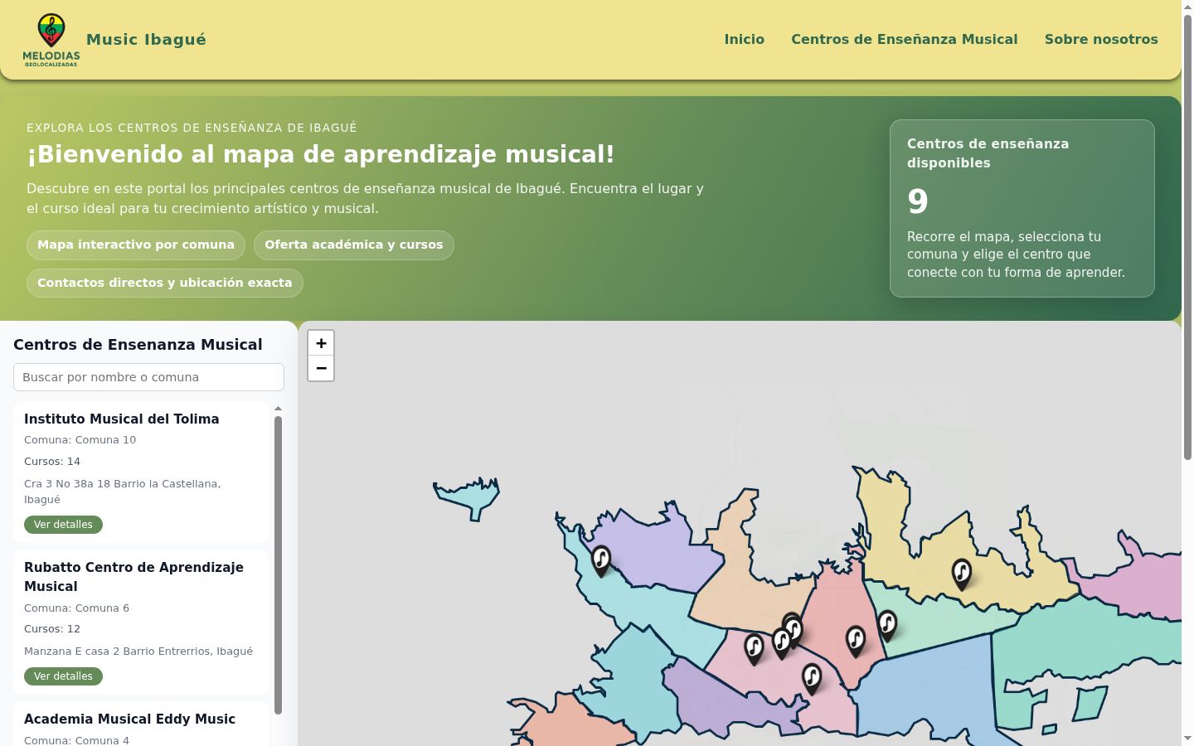The image size is (1194, 746).
Task: Click the Centros de enseñanza disponibles card heading
Action: pos(988,153)
